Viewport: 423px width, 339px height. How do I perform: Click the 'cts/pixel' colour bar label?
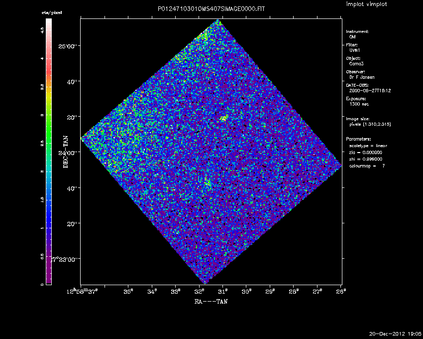click(x=52, y=12)
